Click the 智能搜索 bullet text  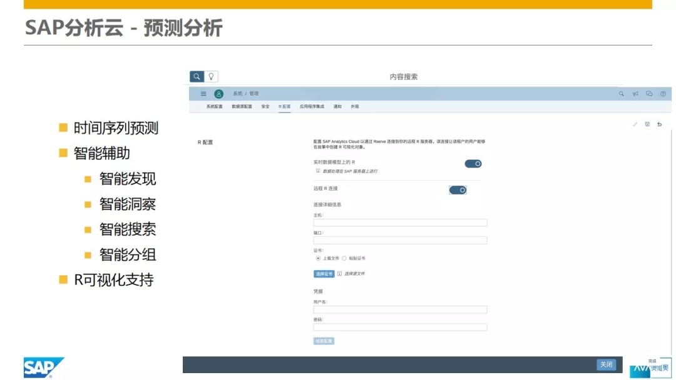click(128, 229)
